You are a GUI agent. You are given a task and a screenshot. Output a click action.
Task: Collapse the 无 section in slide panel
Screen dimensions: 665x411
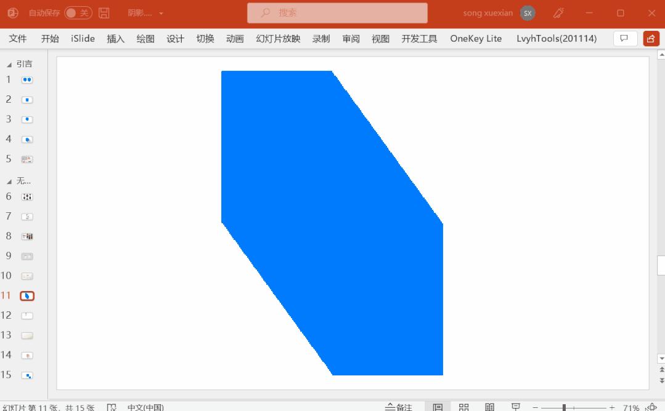[9, 180]
